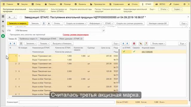191x107 pixels.
Task: Select price cell 125,00 in goods table
Action: (x=106, y=71)
